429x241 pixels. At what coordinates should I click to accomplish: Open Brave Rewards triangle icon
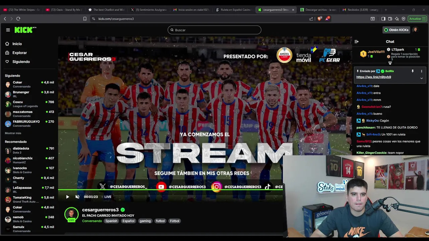pos(327,19)
